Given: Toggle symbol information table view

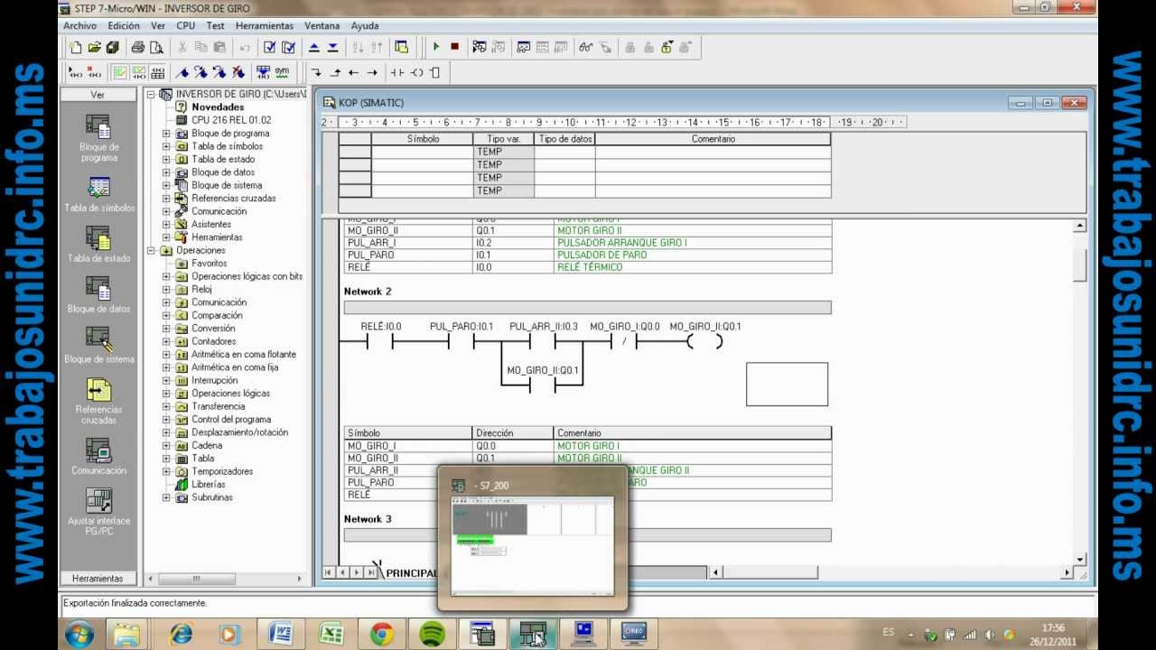Looking at the screenshot, I should 157,72.
